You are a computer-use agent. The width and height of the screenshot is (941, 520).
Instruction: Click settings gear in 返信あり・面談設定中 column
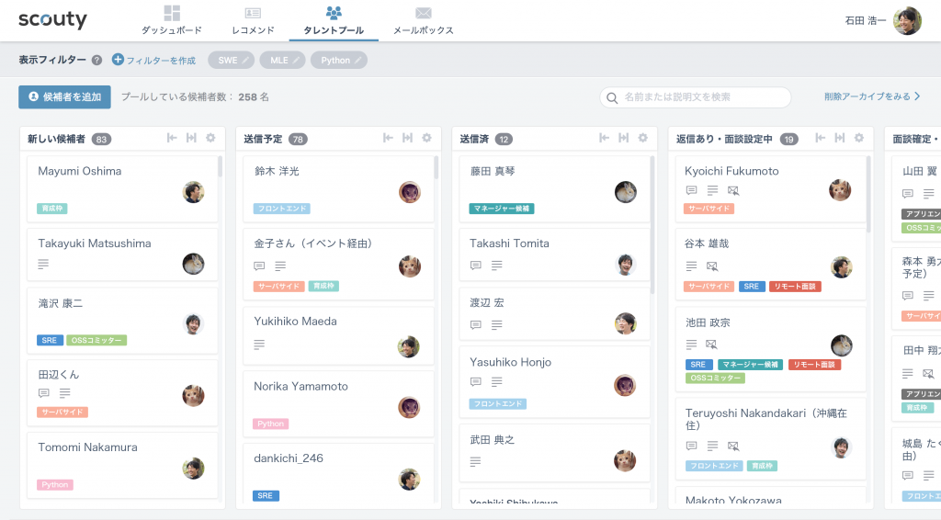tap(858, 138)
